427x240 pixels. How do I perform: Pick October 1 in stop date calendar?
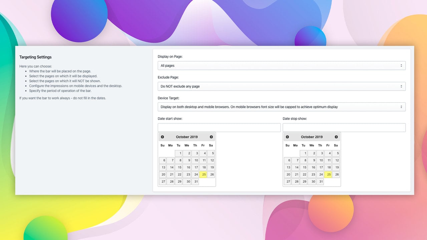coord(304,153)
